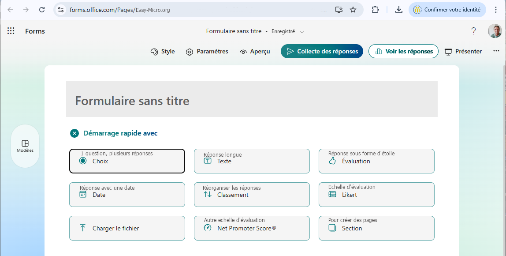Bookmark this page with the star icon
Viewport: 506px width, 256px height.
(x=353, y=10)
